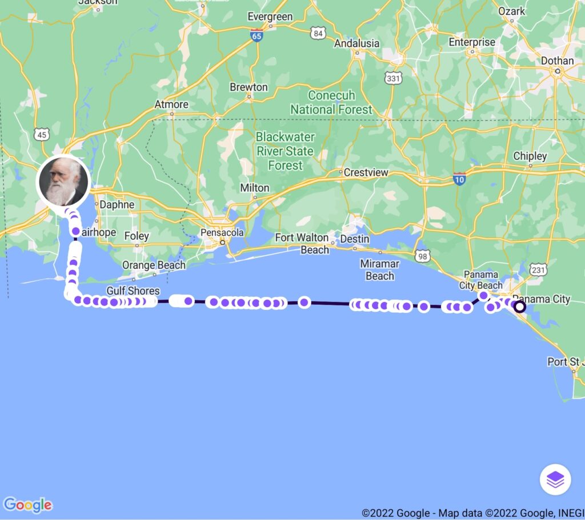The image size is (585, 520).
Task: Click the Interstate 10 highway shield
Action: point(459,179)
